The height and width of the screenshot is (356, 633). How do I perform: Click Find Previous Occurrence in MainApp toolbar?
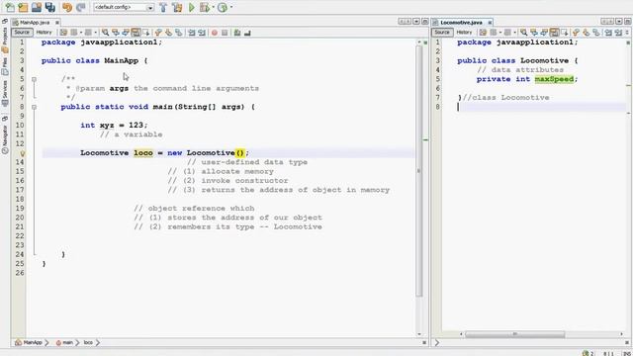pos(116,33)
